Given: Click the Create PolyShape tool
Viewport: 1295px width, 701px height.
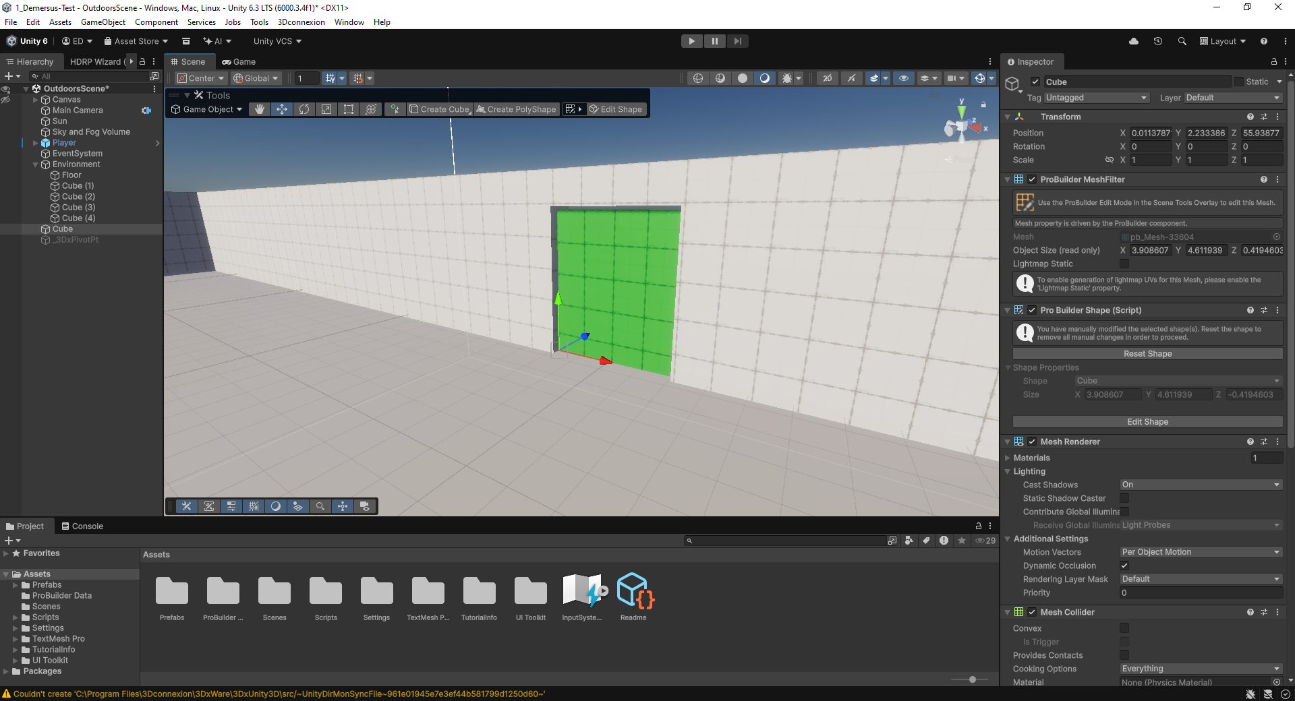Looking at the screenshot, I should (516, 109).
